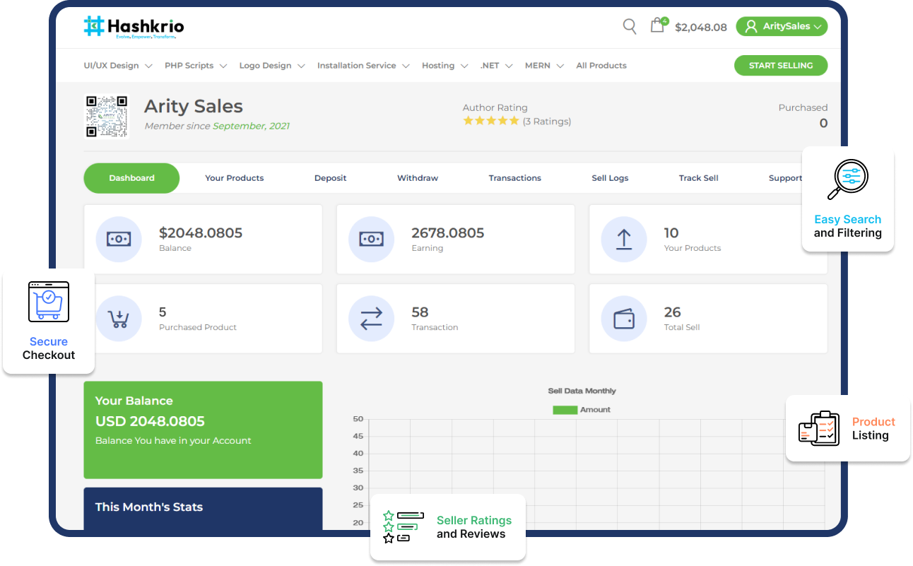Click the Seller Ratings and Reviews label
The height and width of the screenshot is (566, 913).
point(473,527)
